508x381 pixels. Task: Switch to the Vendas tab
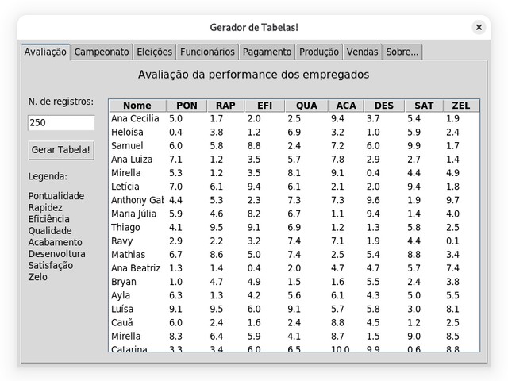tap(363, 52)
